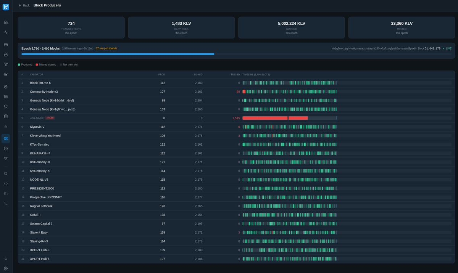
Task: Open the storefront icon in sidebar
Action: pyautogui.click(x=6, y=97)
